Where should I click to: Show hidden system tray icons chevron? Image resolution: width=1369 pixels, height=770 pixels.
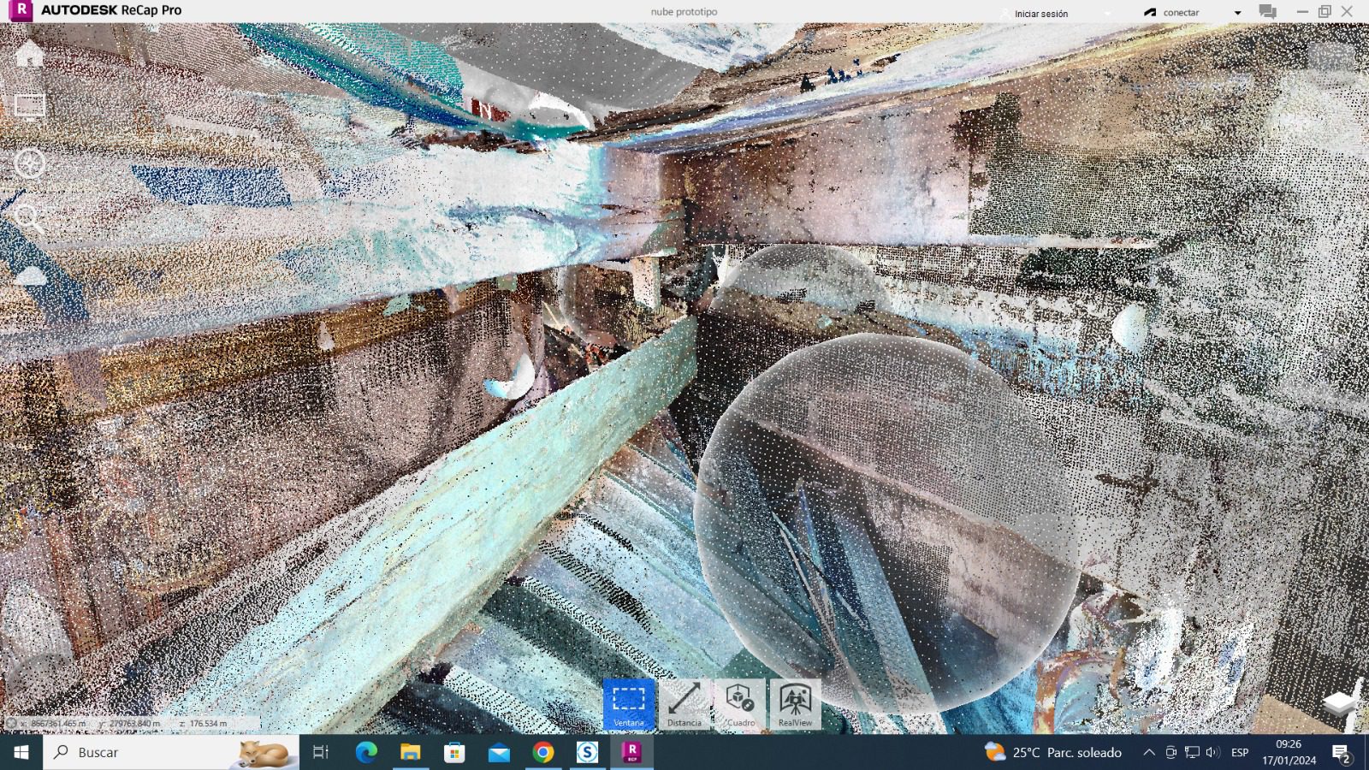(x=1148, y=753)
